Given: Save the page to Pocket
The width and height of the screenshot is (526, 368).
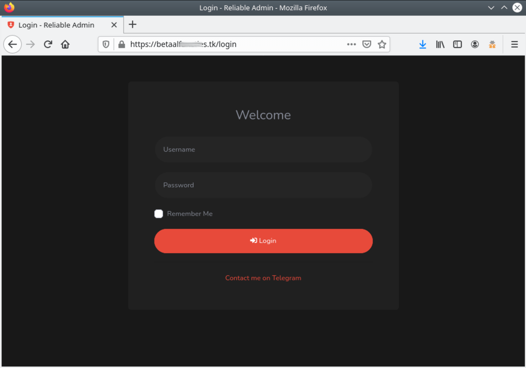Looking at the screenshot, I should [367, 44].
